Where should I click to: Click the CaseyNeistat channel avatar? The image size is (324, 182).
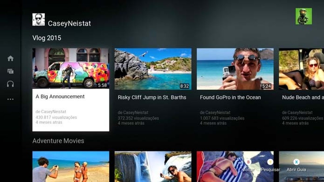pos(39,20)
